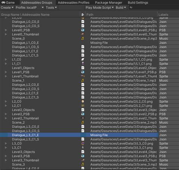Open the Play Mode Script dropdown
The image size is (179, 170).
(x=99, y=8)
